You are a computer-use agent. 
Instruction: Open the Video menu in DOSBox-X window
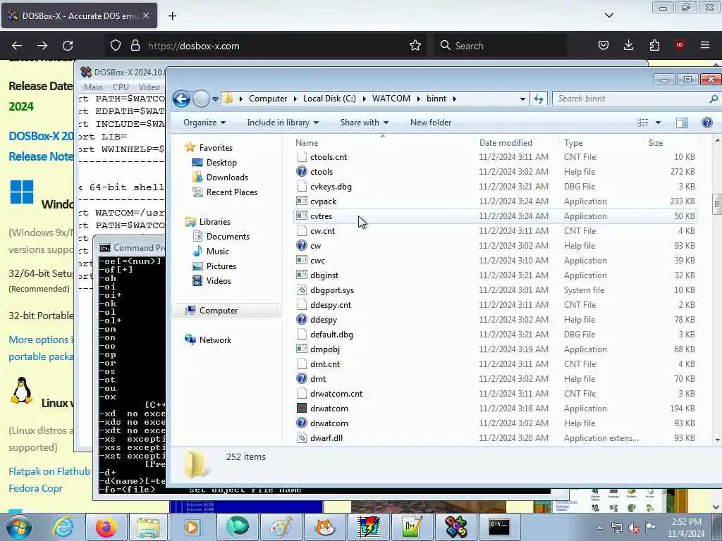pos(149,87)
